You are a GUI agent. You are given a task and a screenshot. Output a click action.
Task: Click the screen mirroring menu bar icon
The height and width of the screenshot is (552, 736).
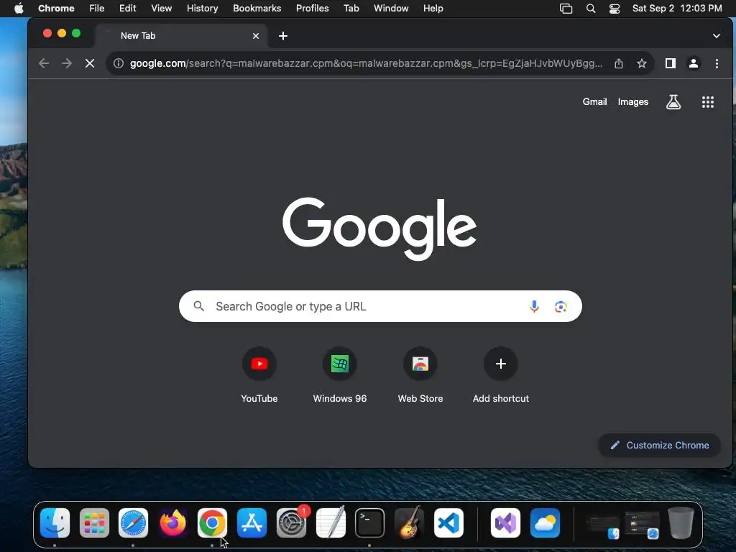[566, 9]
